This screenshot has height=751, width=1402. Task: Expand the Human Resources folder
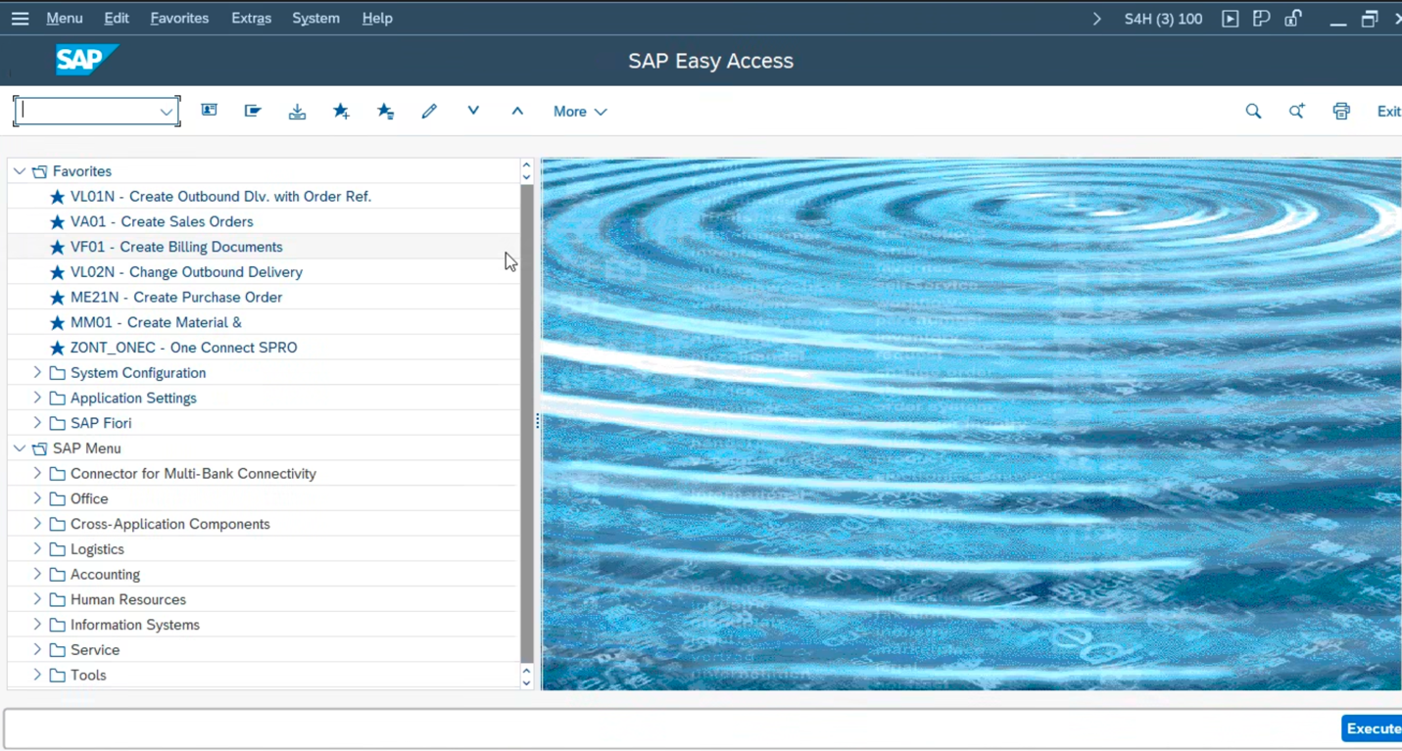pyautogui.click(x=37, y=599)
